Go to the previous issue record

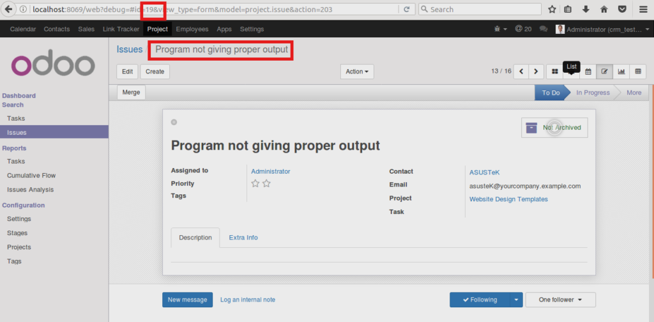click(x=521, y=72)
